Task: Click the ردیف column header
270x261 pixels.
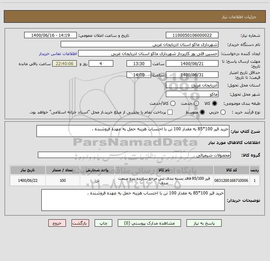Action: click(x=255, y=170)
